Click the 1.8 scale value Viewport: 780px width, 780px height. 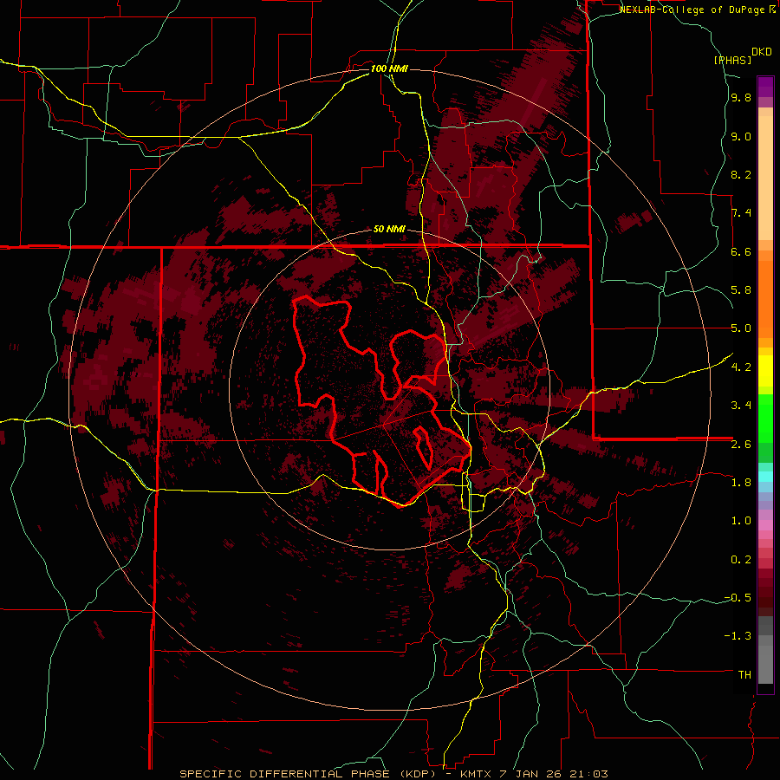coord(741,483)
